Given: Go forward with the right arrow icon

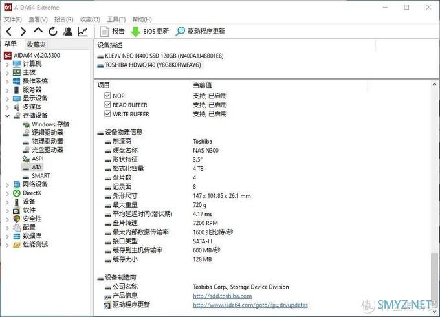Looking at the screenshot, I should tap(23, 32).
